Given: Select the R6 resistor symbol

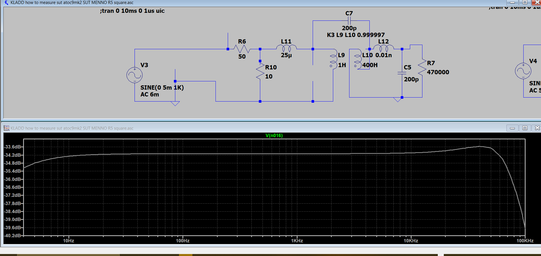Looking at the screenshot, I should click(242, 49).
